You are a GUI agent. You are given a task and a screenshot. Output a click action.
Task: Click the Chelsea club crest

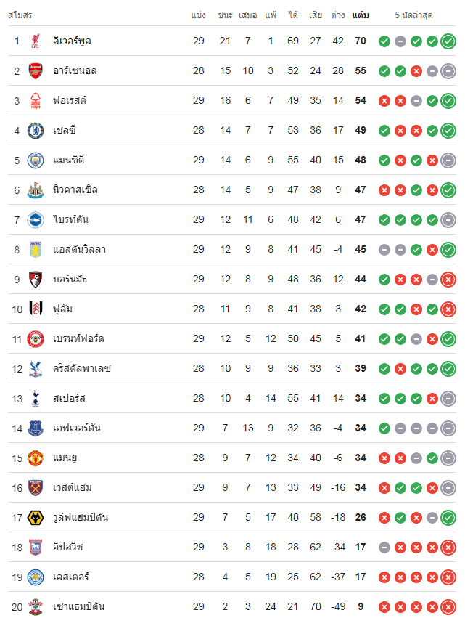[36, 131]
